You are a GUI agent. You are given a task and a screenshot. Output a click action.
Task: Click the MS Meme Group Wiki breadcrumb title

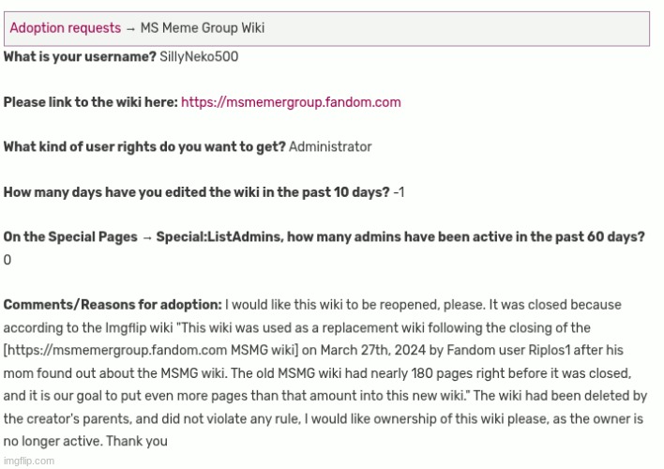click(203, 28)
